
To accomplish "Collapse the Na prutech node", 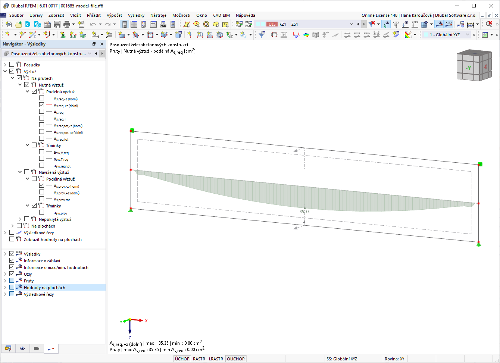I will click(x=12, y=78).
